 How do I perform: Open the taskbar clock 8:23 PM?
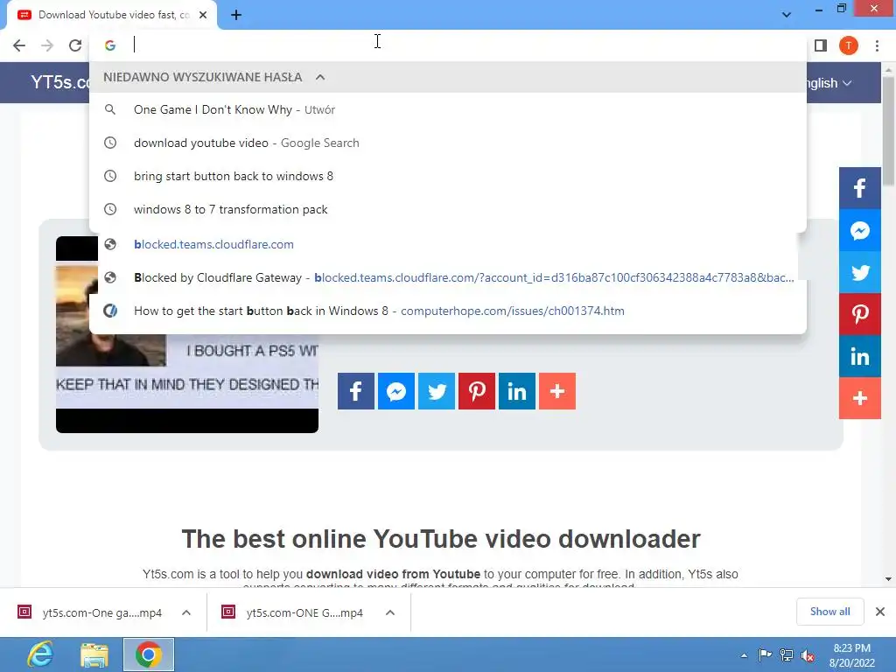click(851, 655)
